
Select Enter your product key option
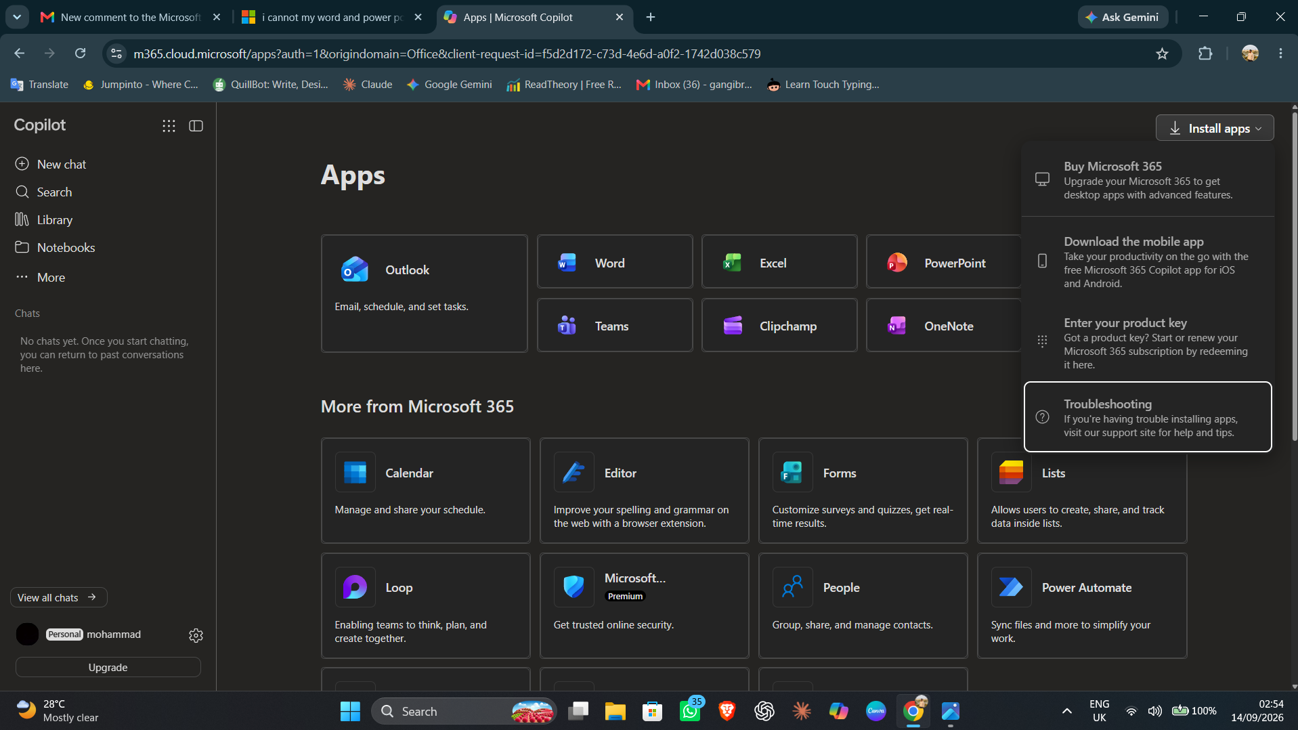pos(1148,343)
